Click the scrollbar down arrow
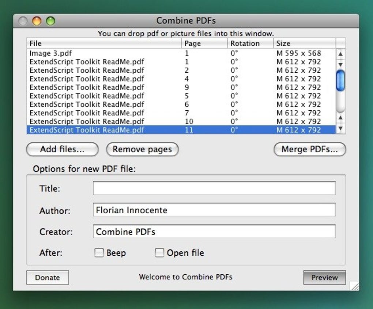373x309 pixels. (x=340, y=129)
